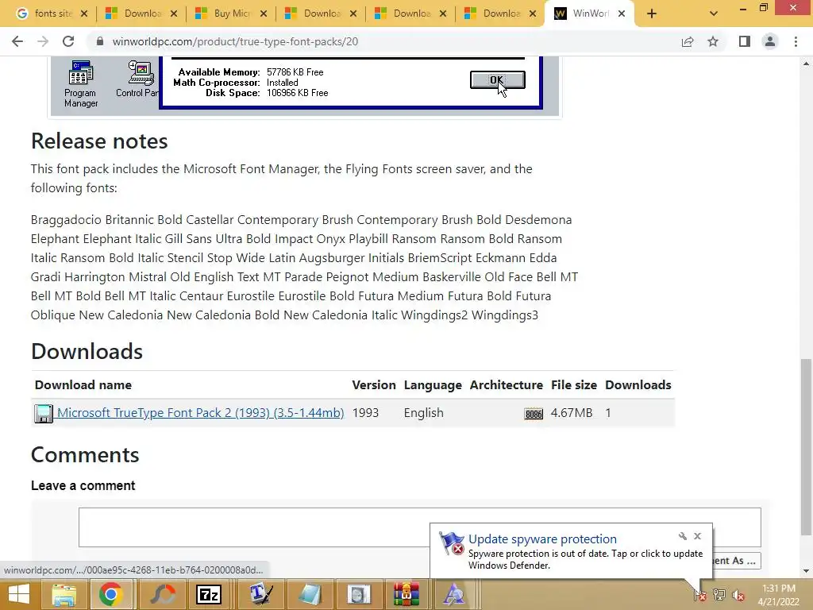Viewport: 813px width, 610px height.
Task: Click the page vertical scrollbar thumb
Action: click(x=806, y=446)
